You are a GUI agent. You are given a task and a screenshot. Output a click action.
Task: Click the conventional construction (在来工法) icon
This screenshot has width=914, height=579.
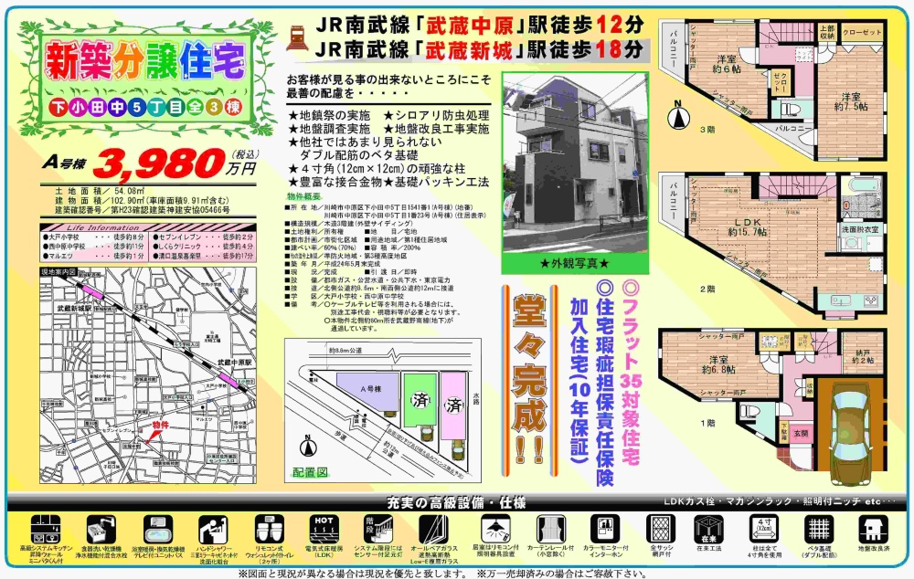(709, 529)
